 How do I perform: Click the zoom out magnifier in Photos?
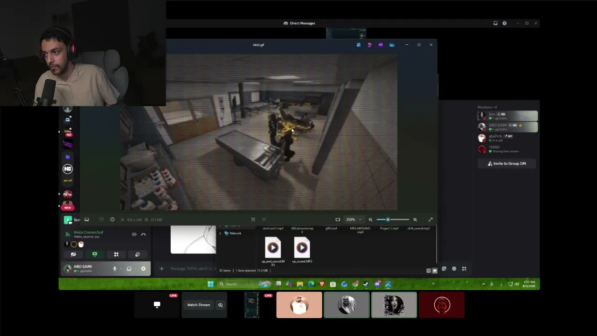click(370, 219)
